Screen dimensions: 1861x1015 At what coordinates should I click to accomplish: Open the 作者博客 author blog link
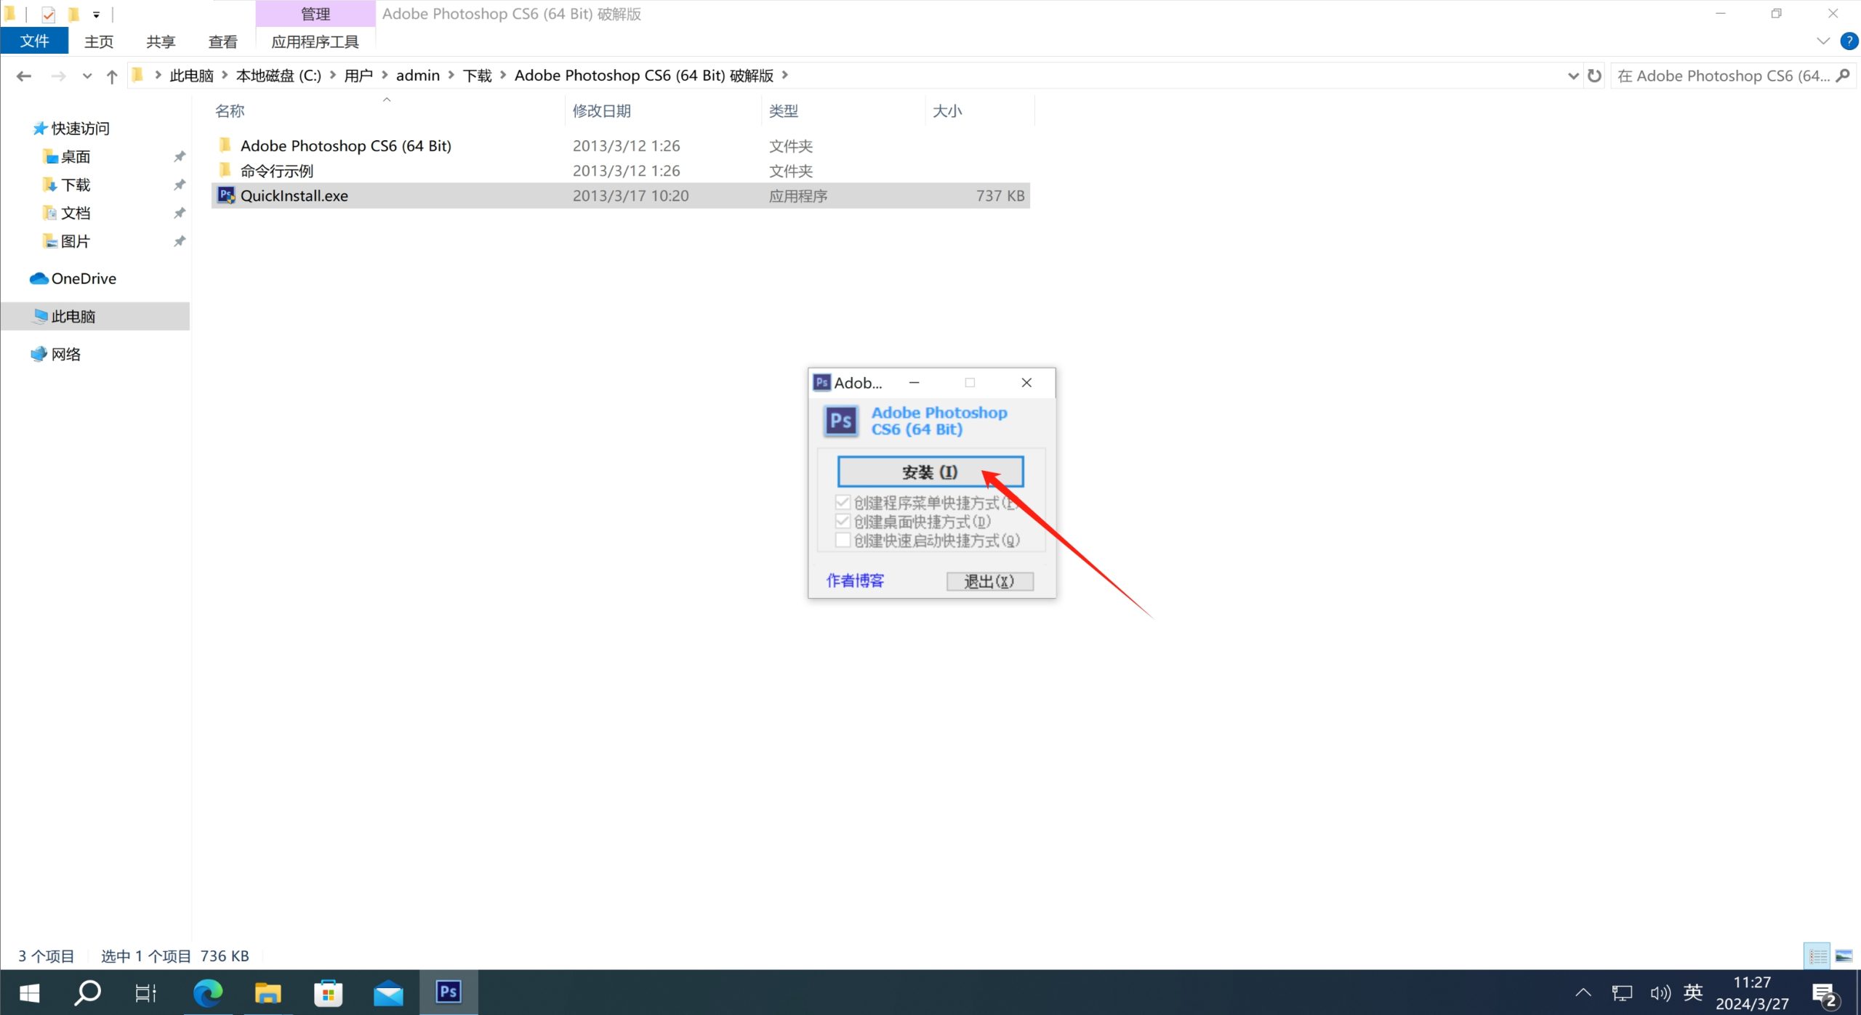pyautogui.click(x=855, y=581)
